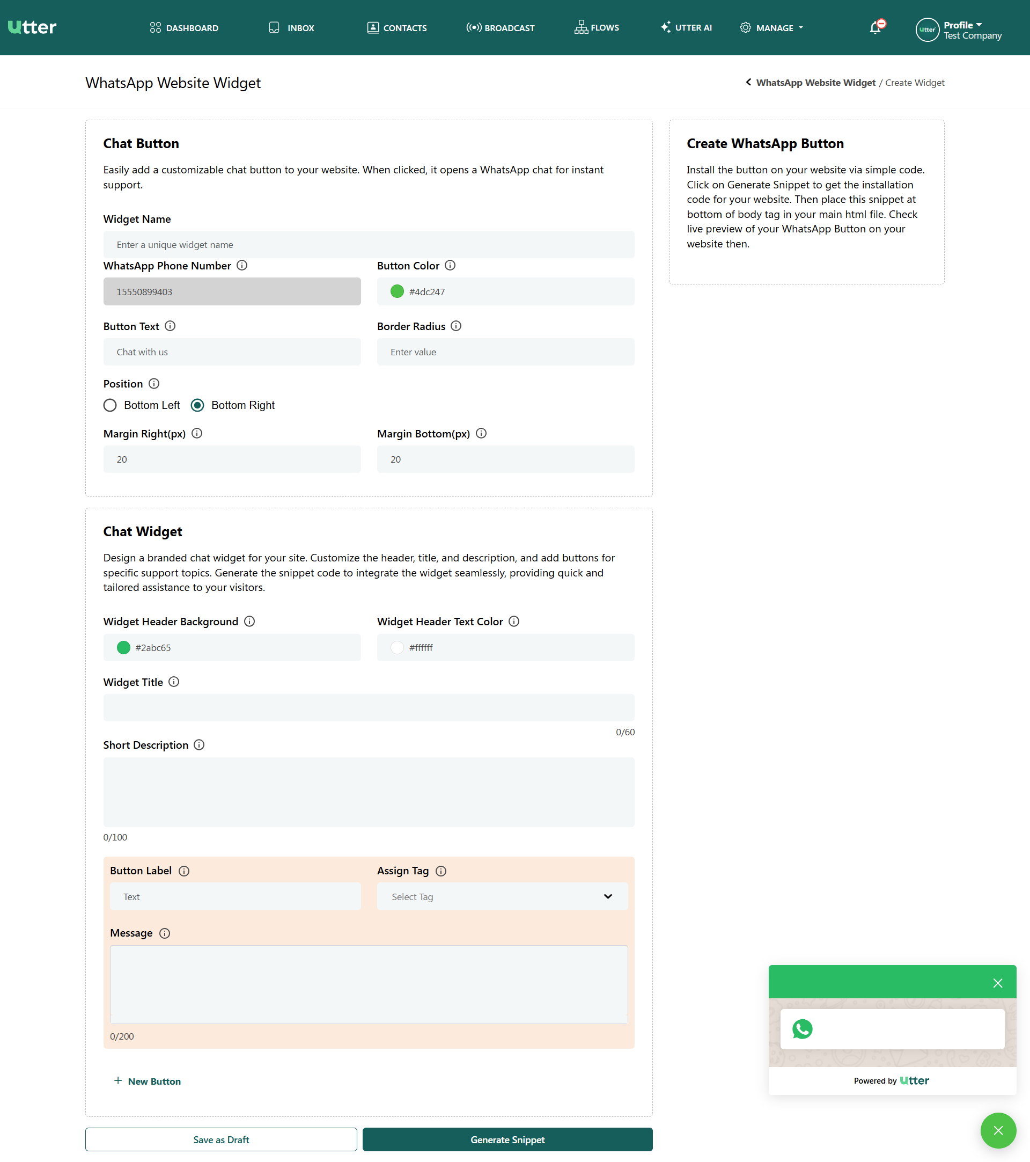The height and width of the screenshot is (1162, 1030).
Task: Click info icon beside Margin Right(px)
Action: pos(196,433)
